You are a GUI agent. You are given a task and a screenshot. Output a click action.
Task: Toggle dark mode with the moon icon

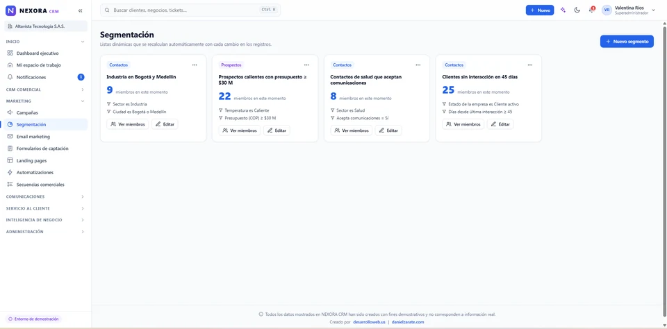coord(577,10)
